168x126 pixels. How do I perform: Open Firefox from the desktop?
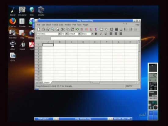click(13, 22)
